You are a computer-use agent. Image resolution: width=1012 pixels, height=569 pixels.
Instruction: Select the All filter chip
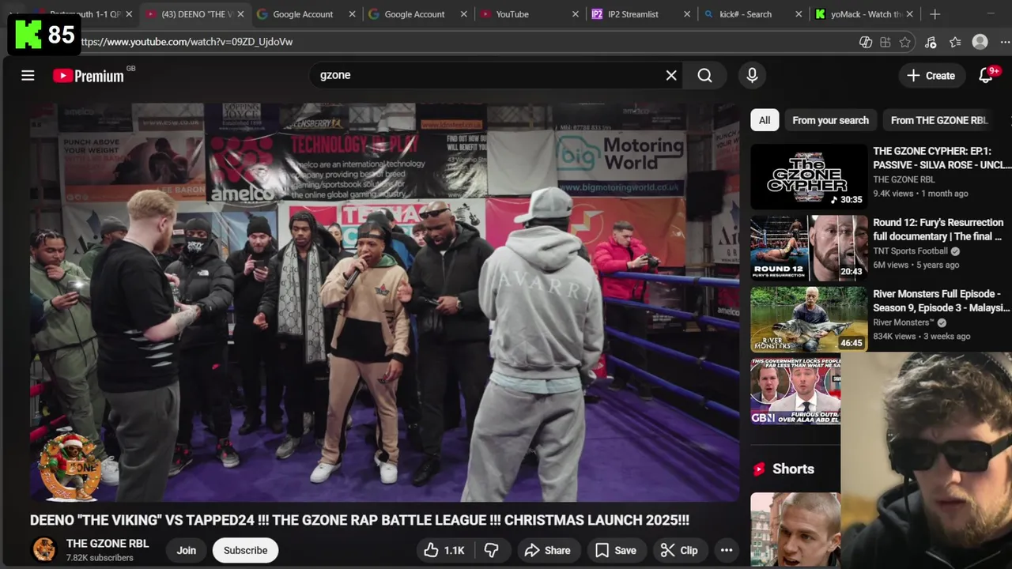pos(765,120)
